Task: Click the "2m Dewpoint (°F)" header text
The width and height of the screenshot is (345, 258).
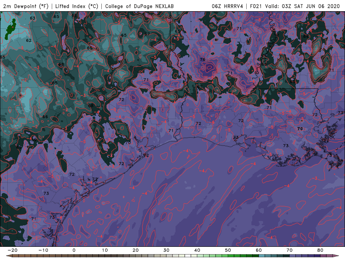Action: pyautogui.click(x=26, y=6)
